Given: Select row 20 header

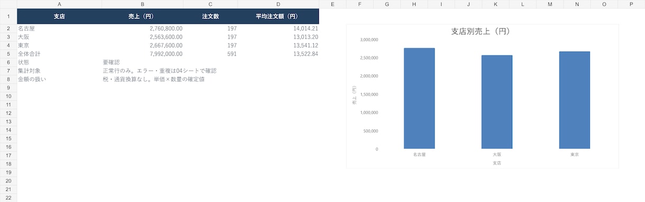Looking at the screenshot, I should 8,180.
